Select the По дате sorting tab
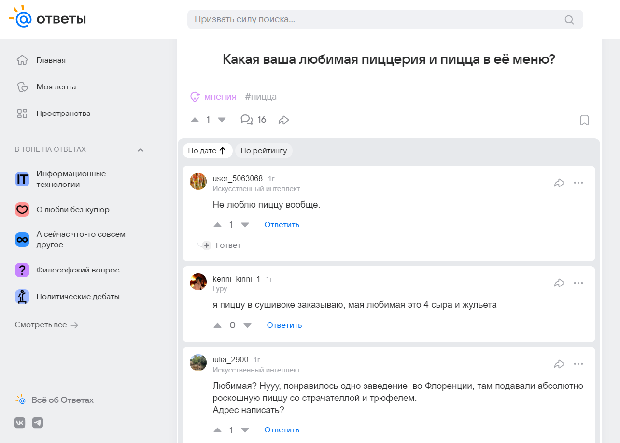This screenshot has width=620, height=443. [208, 150]
